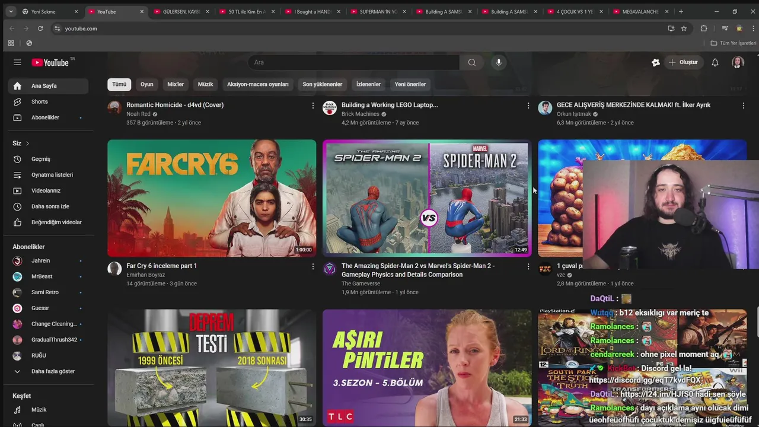Click browser back arrow

(x=12, y=28)
